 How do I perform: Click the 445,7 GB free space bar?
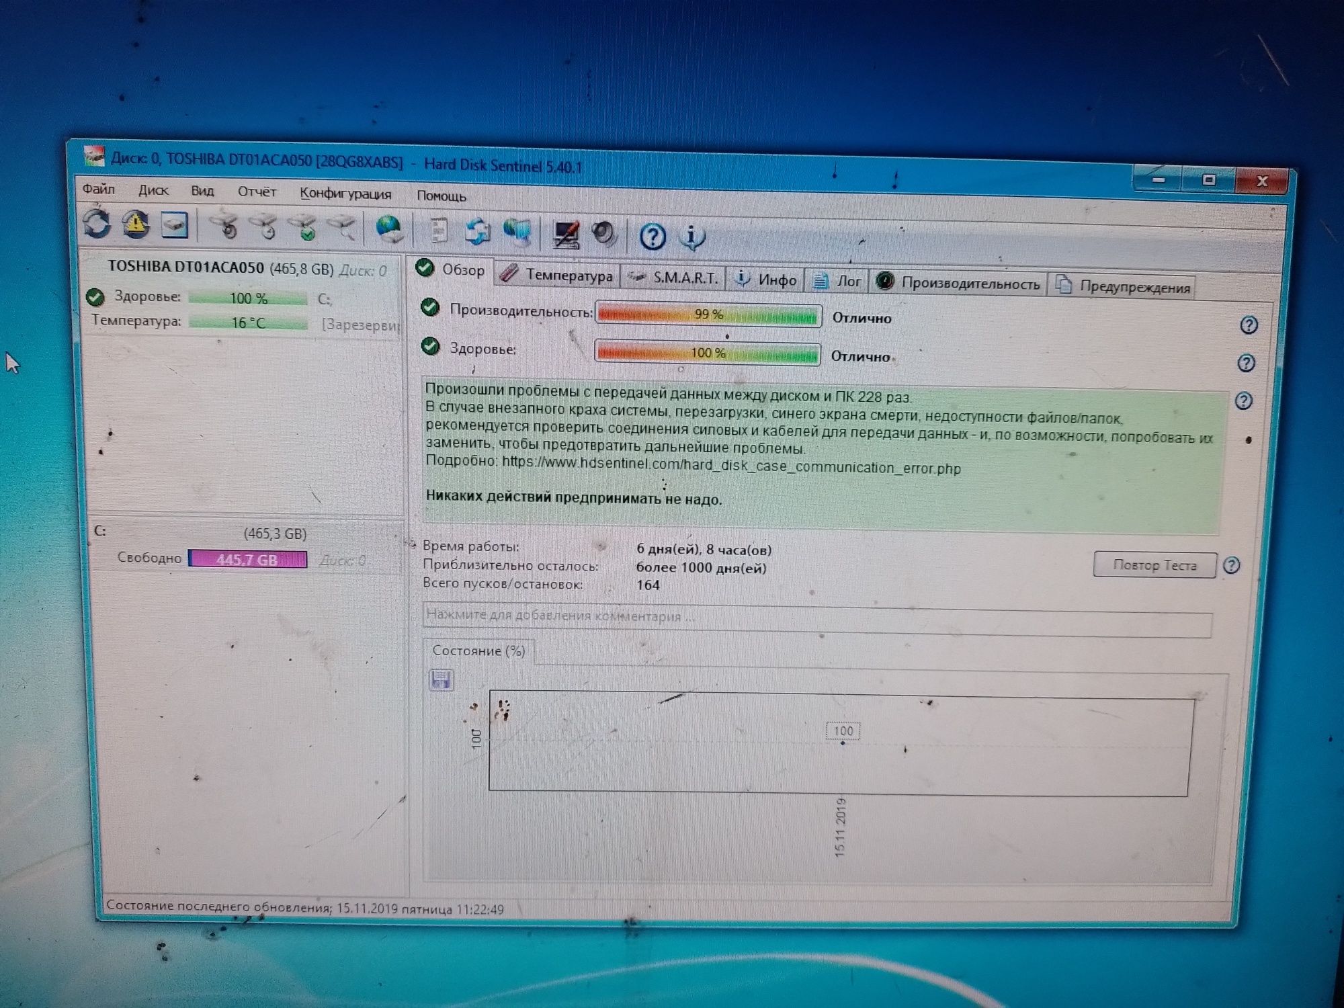[247, 559]
